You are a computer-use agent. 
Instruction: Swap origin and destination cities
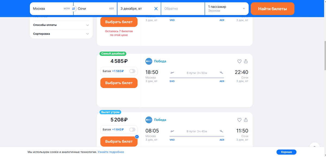pos(73,9)
